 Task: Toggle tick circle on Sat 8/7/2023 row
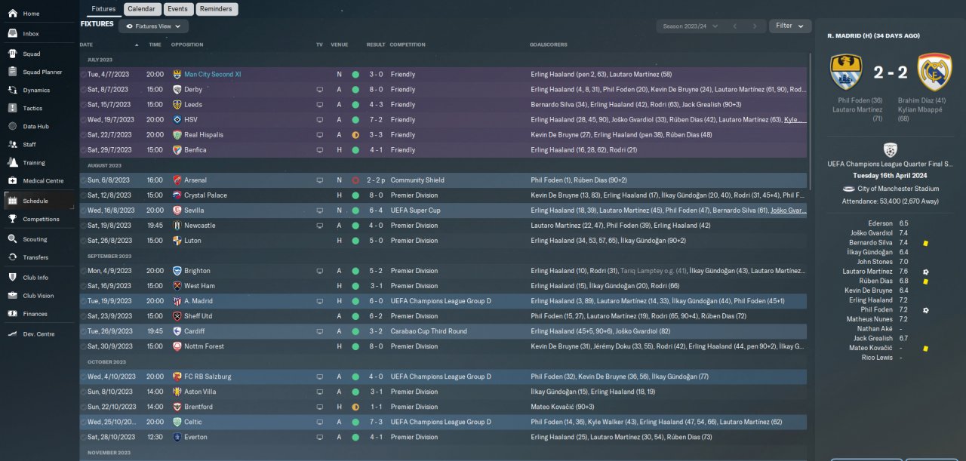83,90
